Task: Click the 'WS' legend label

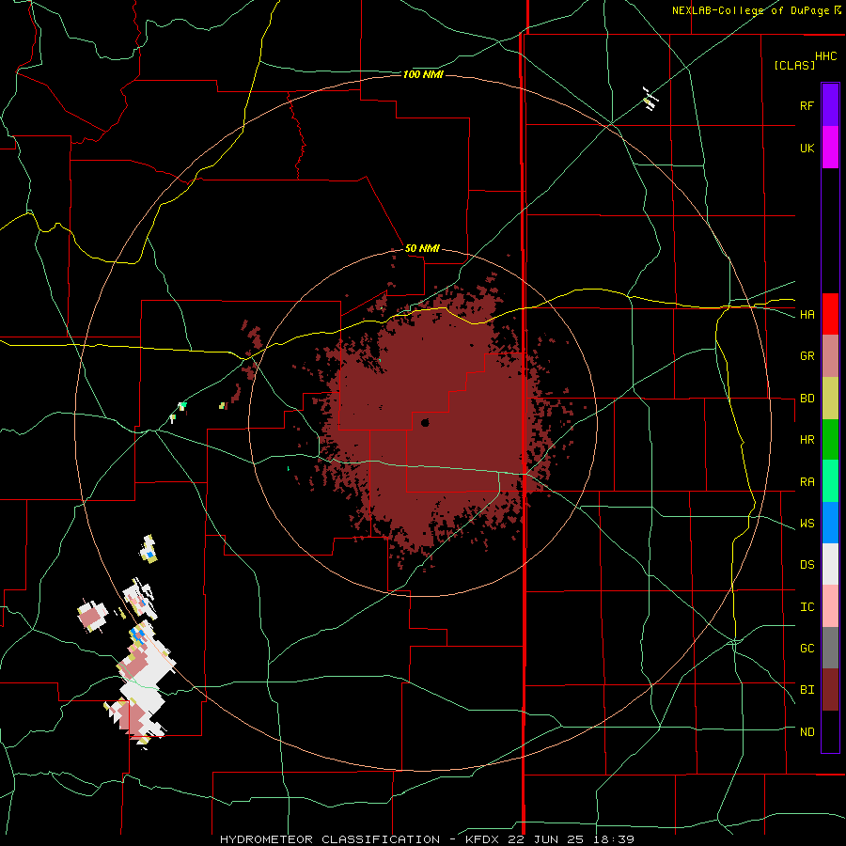Action: click(x=807, y=524)
